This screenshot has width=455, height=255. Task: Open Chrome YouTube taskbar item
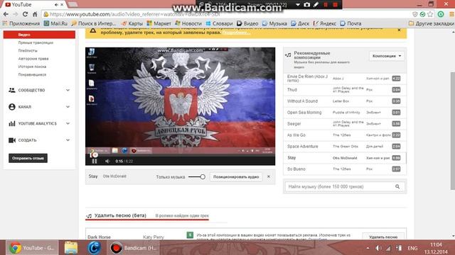pos(32,248)
